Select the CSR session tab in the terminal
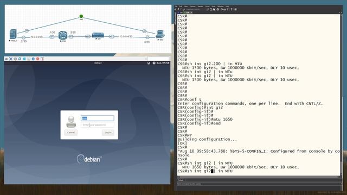 188,12
